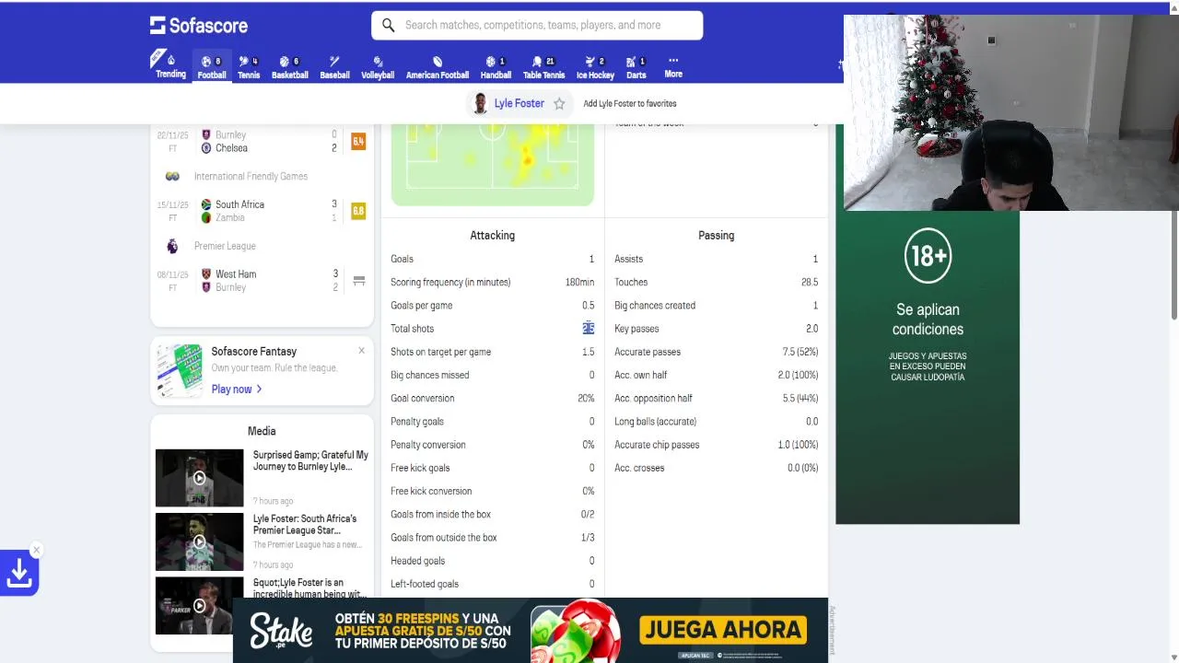Click Lyle Foster player avatar
The image size is (1179, 663).
coord(480,103)
